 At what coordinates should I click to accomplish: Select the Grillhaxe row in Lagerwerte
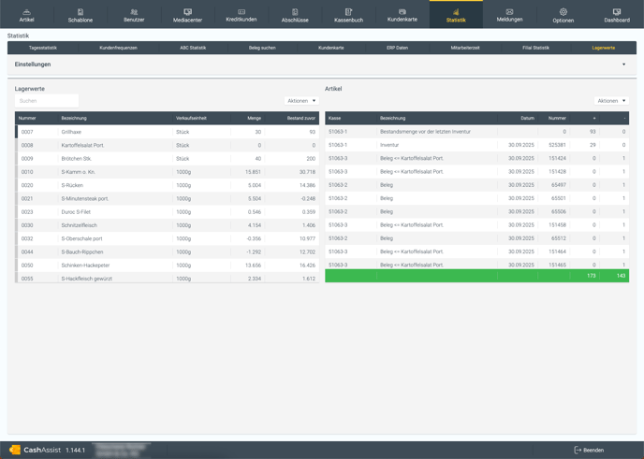tap(112, 132)
